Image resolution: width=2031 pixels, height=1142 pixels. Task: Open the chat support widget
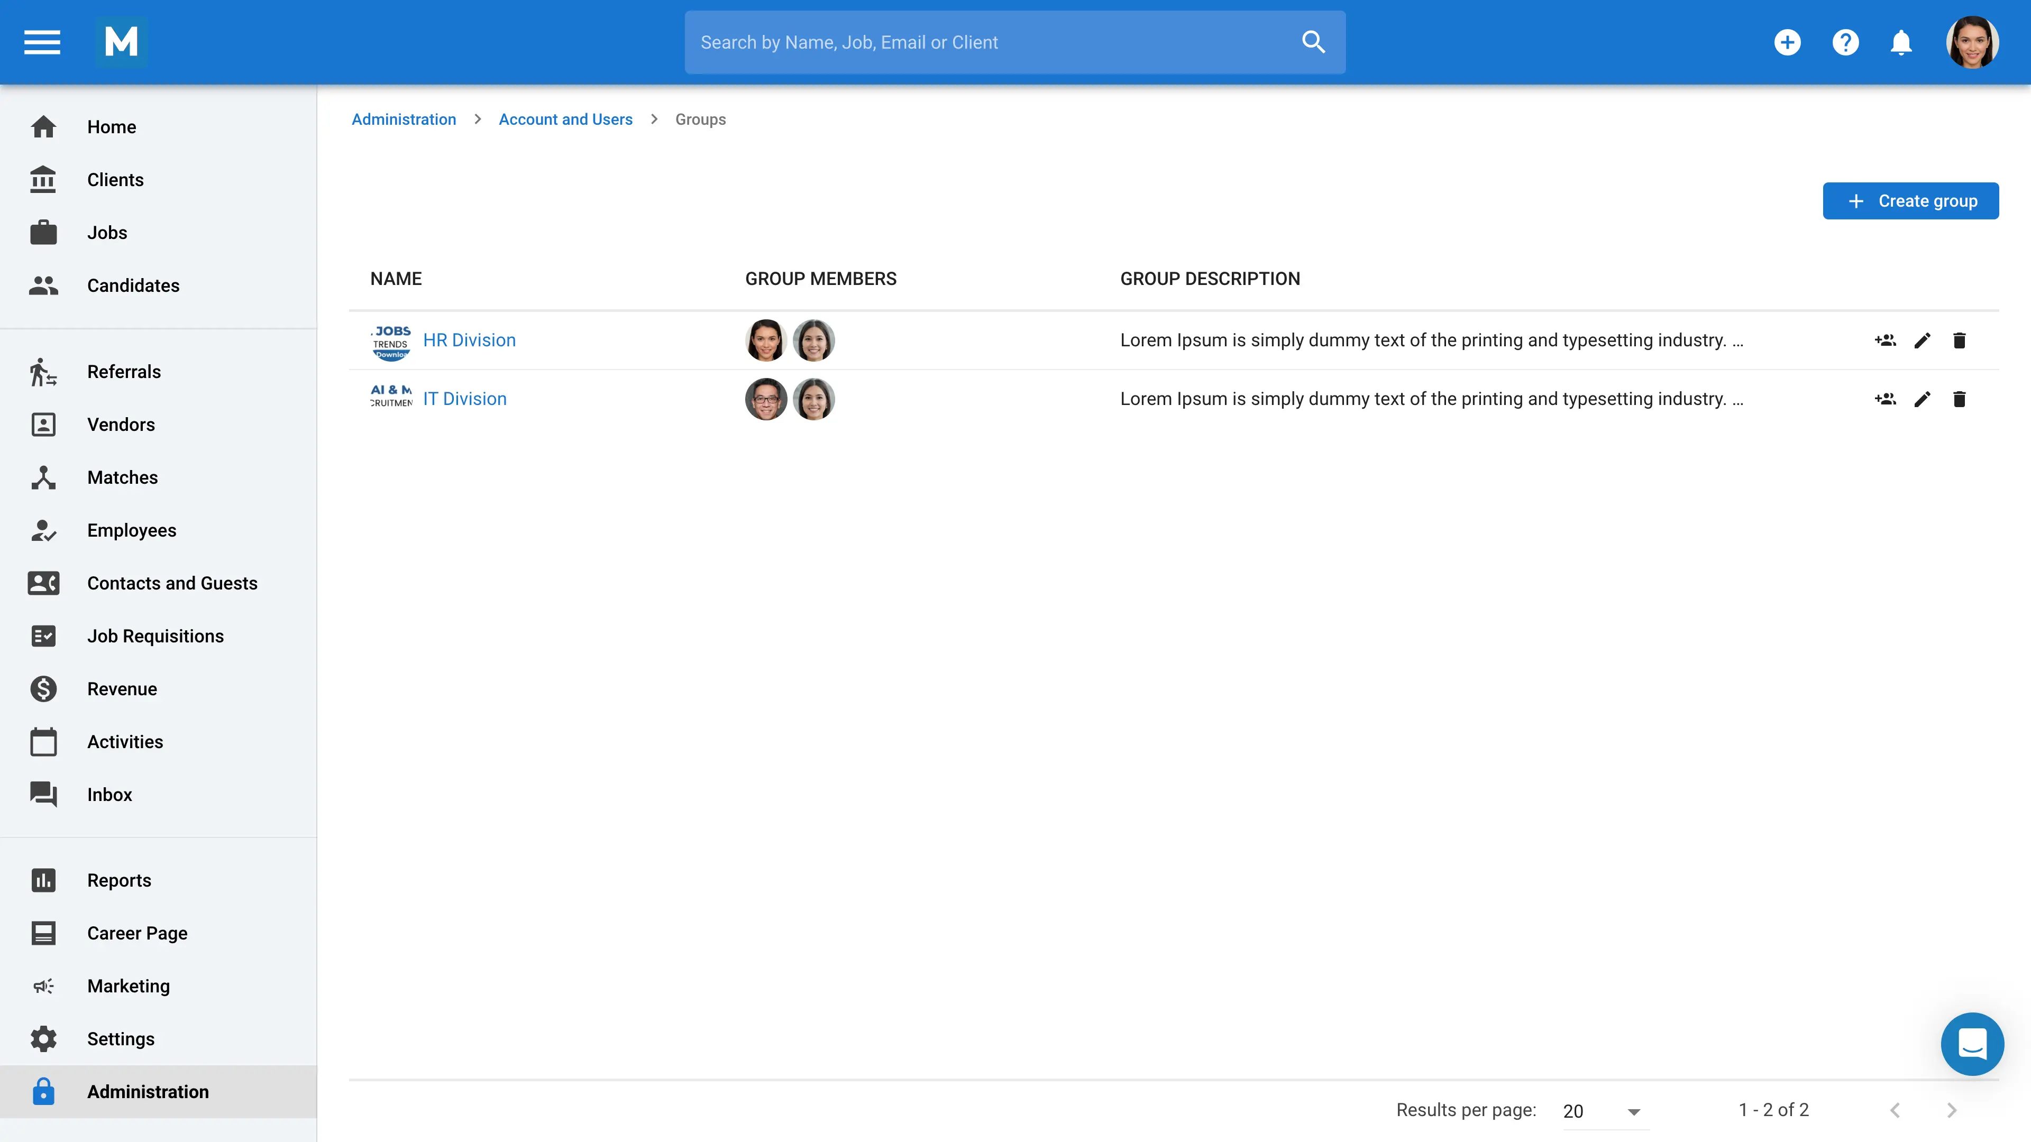click(x=1972, y=1044)
